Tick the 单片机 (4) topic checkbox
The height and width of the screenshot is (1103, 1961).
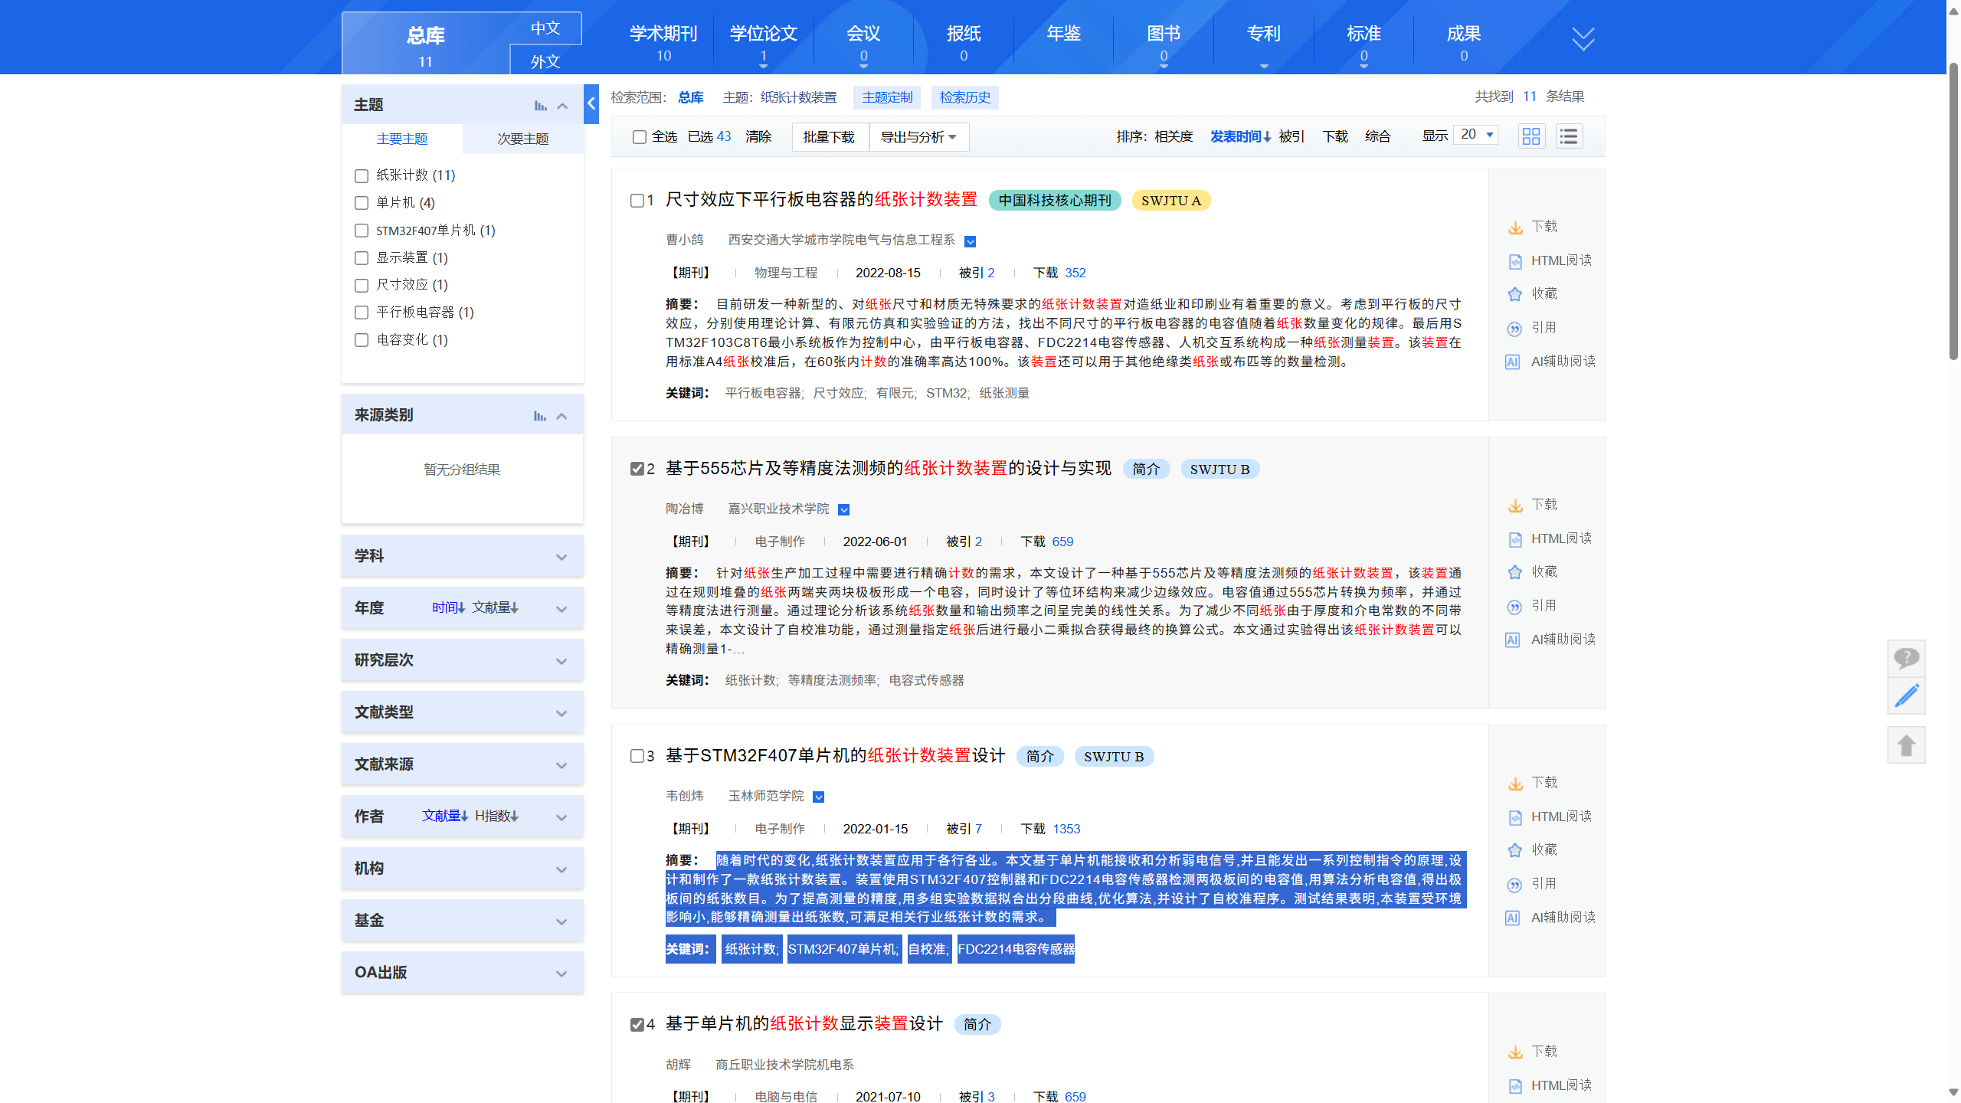362,203
